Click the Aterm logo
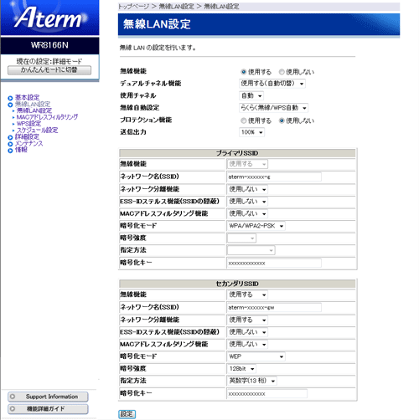The height and width of the screenshot is (420, 419). point(49,18)
